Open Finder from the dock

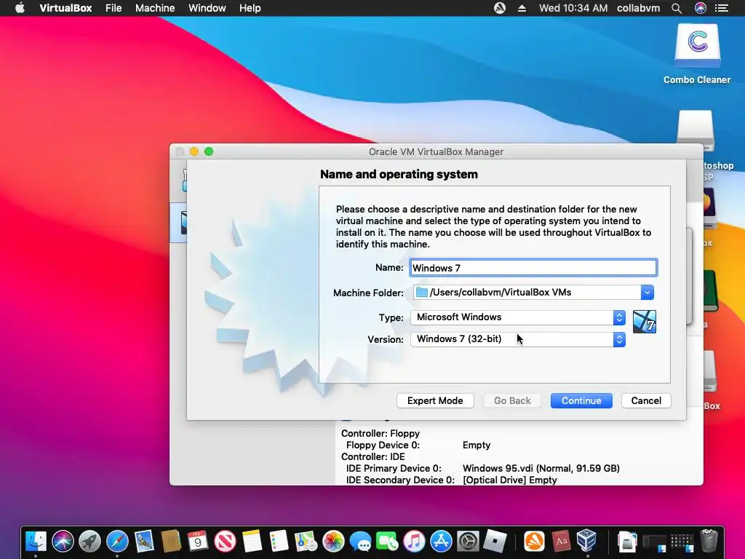[x=36, y=541]
